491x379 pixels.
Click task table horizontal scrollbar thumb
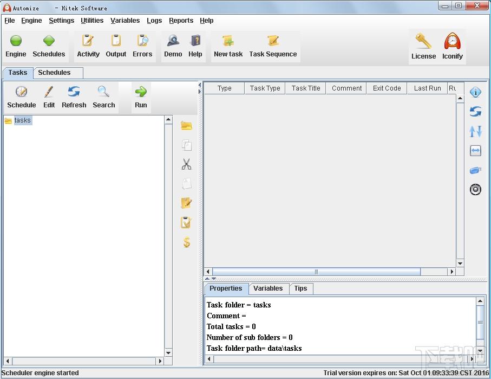click(x=316, y=272)
